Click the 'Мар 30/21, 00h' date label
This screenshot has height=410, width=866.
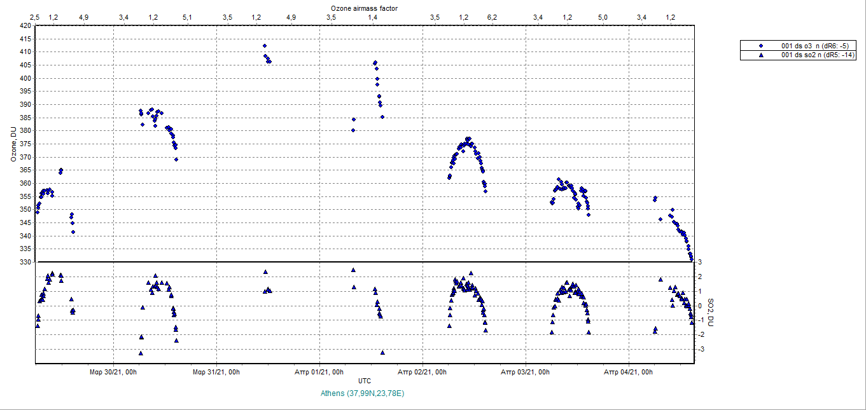click(113, 372)
